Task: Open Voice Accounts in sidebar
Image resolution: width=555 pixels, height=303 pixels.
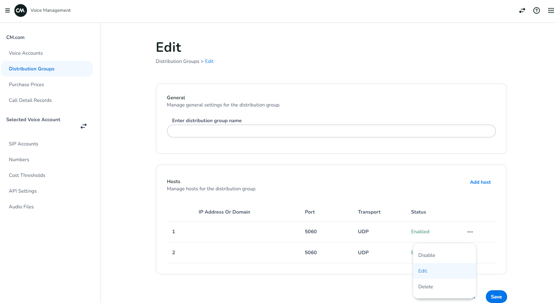Action: (x=26, y=53)
